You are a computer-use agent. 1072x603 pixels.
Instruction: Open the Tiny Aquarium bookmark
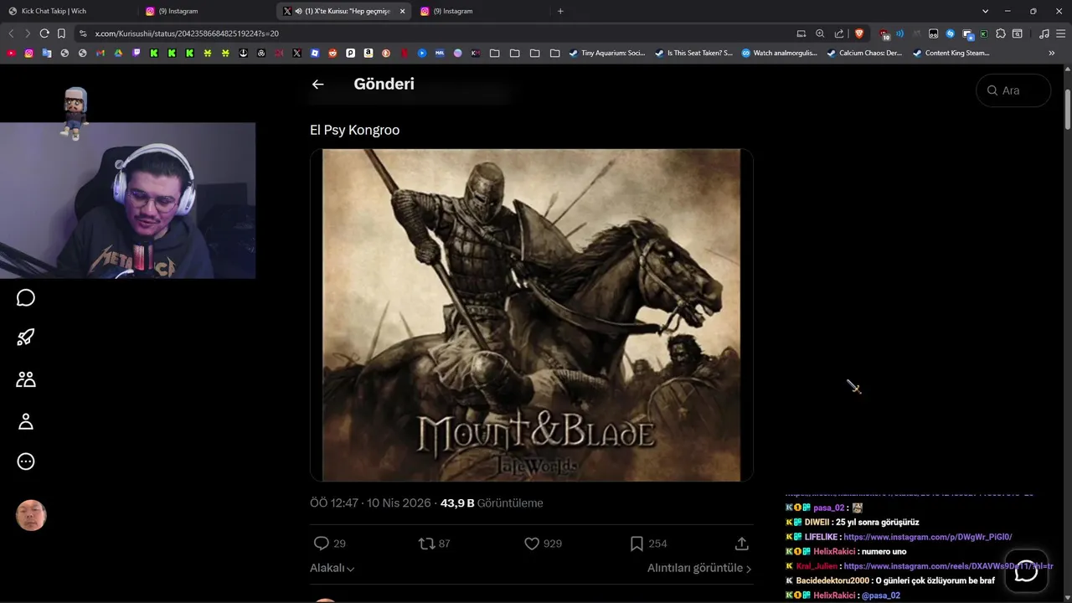607,53
